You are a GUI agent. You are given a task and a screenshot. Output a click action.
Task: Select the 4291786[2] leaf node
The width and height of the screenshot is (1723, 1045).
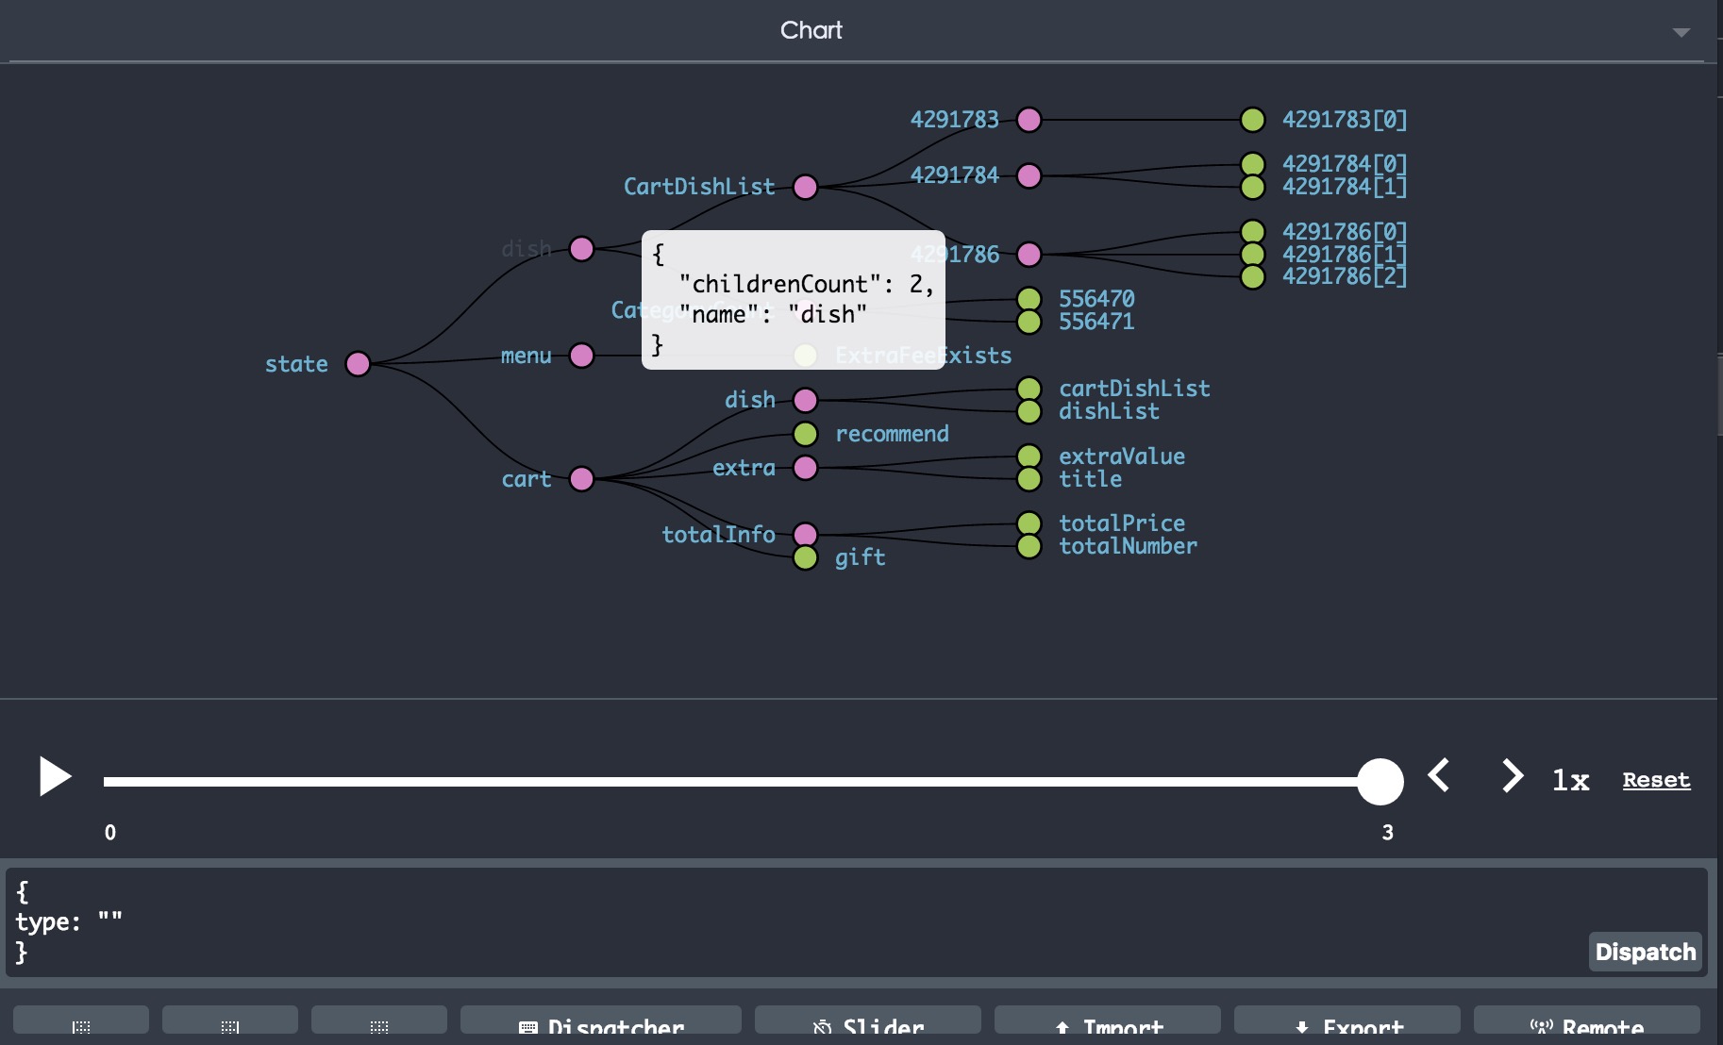(x=1253, y=276)
